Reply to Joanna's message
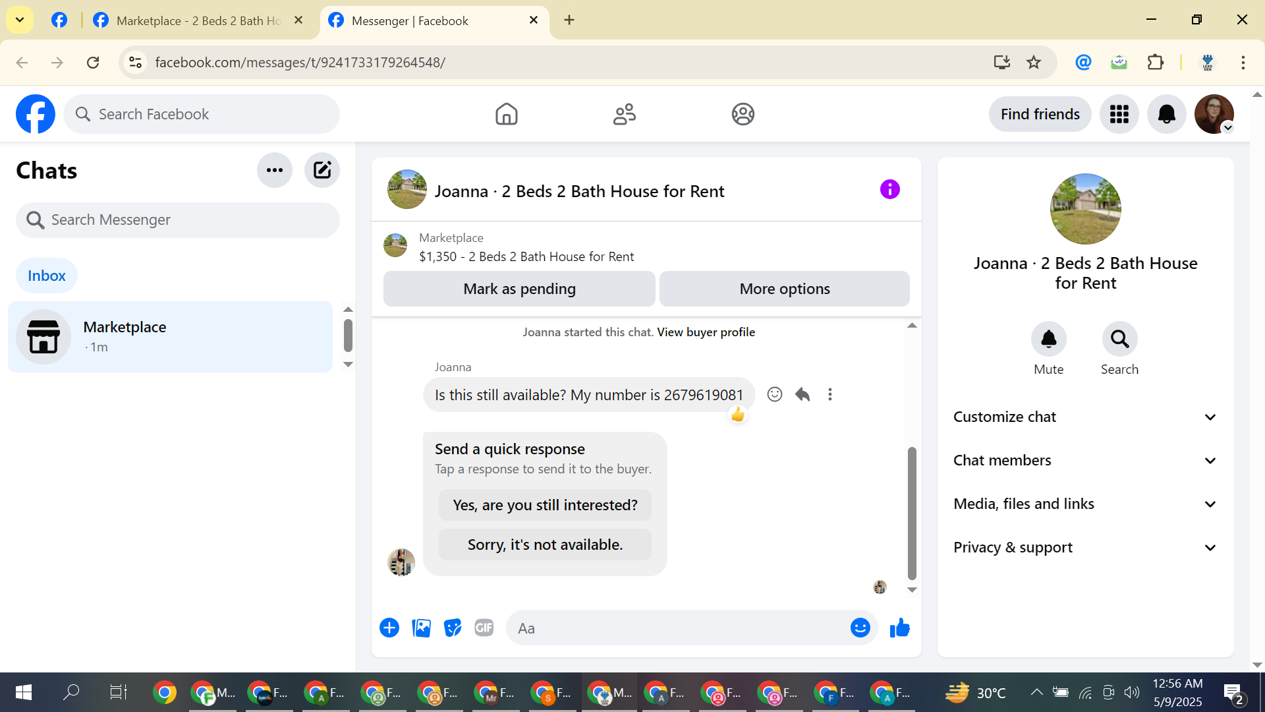1265x712 pixels. 802,394
